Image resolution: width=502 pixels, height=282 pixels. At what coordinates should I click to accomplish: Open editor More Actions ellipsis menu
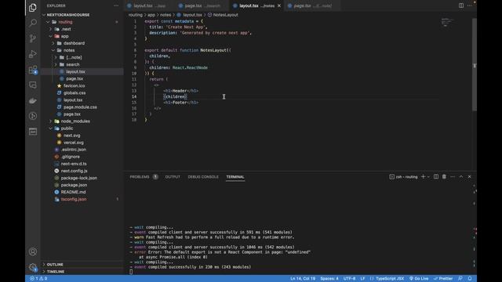tap(469, 5)
